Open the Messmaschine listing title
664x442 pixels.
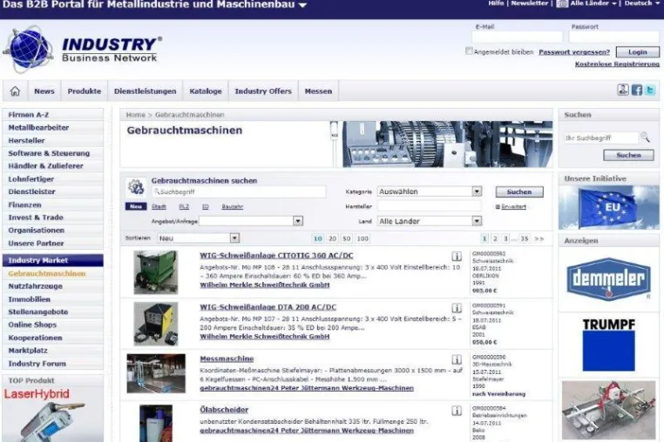[227, 358]
